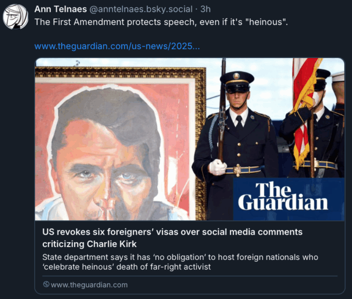352x299 pixels.
Task: Click The Guardian logo on preview image
Action: [283, 196]
